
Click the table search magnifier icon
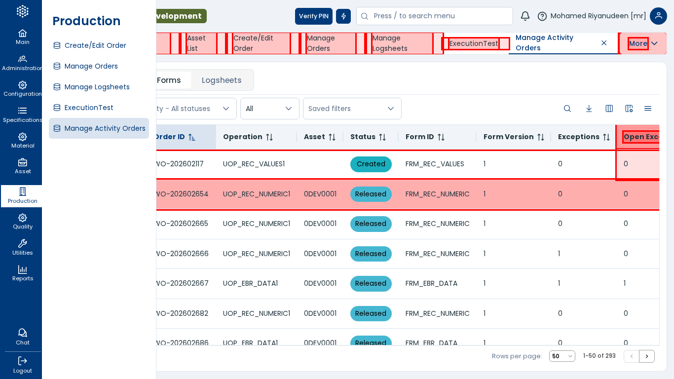pos(567,109)
